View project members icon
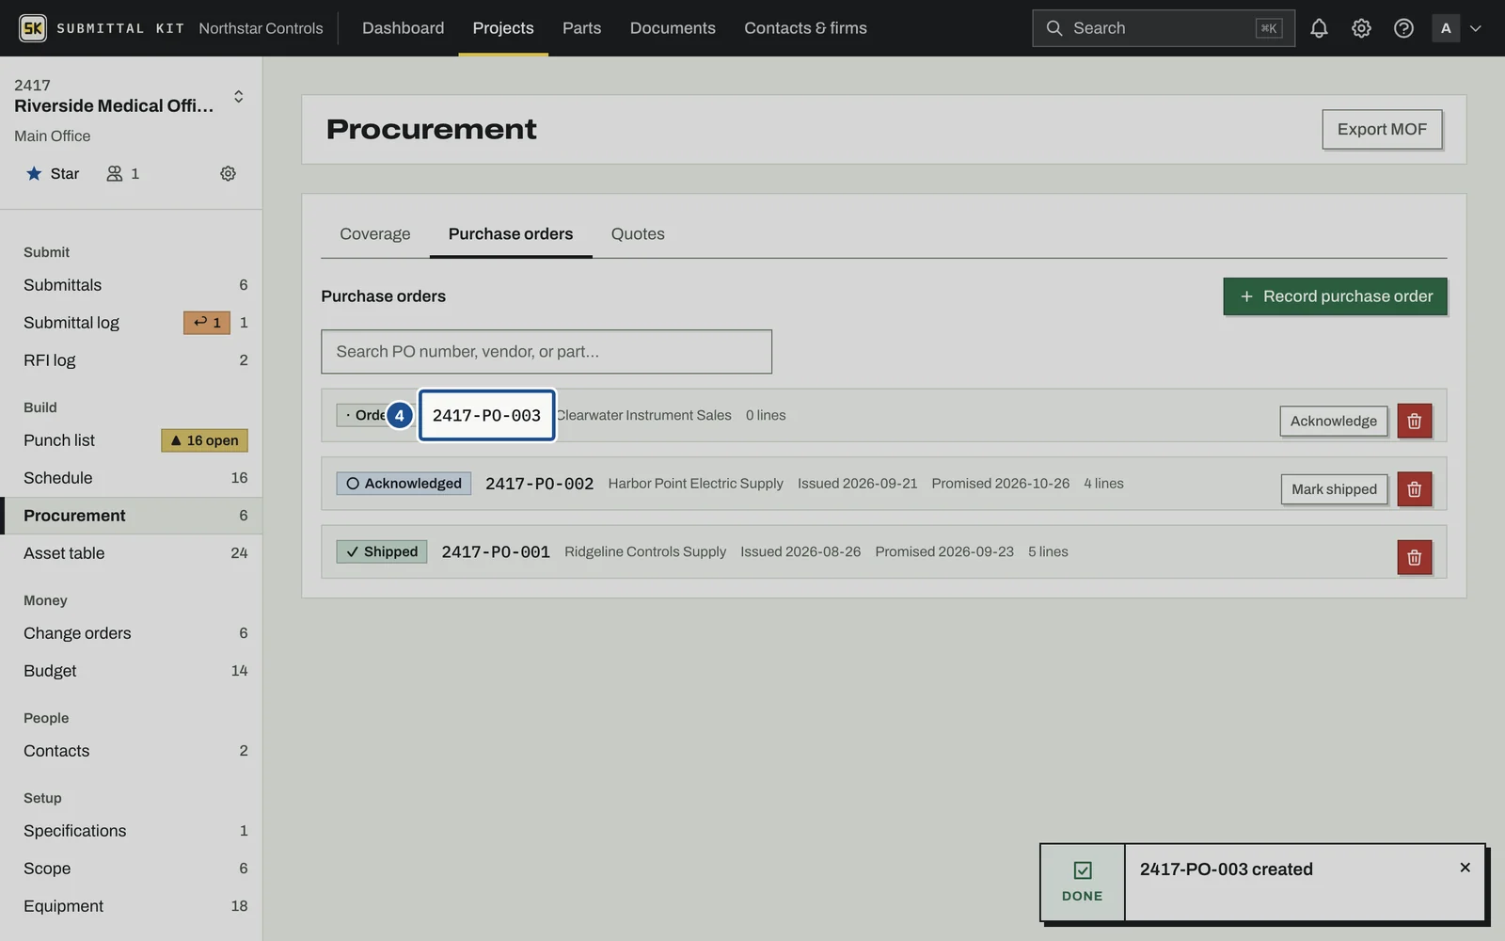This screenshot has height=941, width=1505. pos(115,174)
